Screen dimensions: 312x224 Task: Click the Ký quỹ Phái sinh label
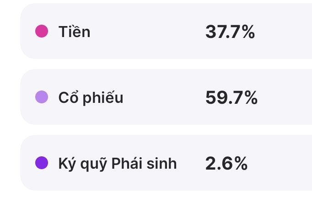point(117,164)
